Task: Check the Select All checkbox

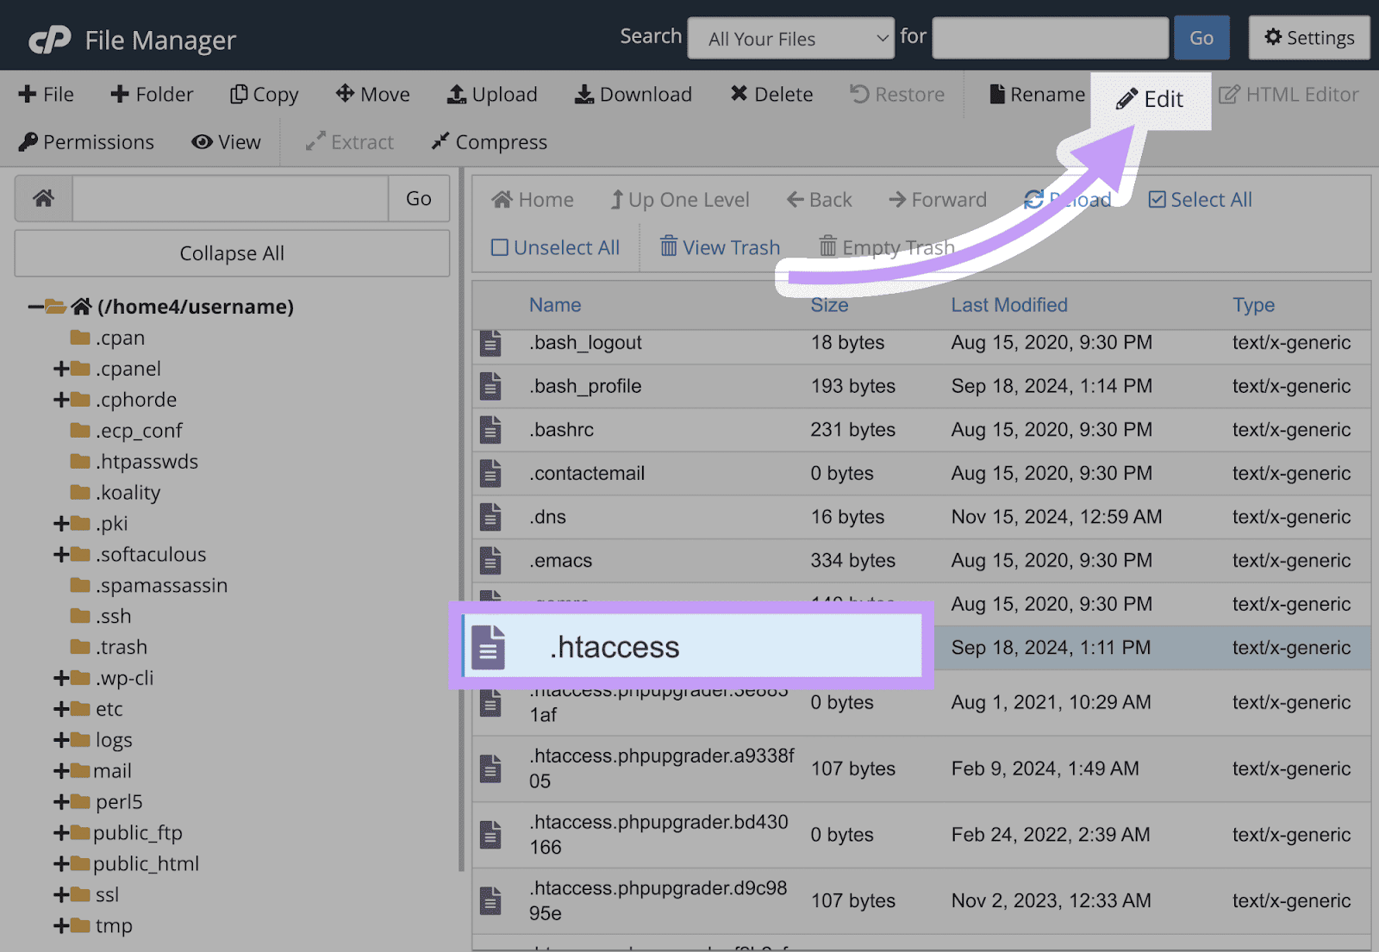Action: 1157,199
